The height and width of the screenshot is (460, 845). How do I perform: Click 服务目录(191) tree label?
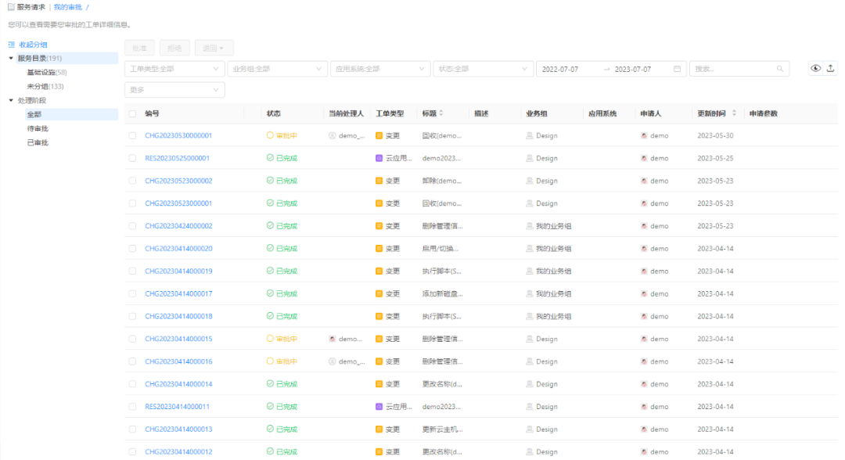[40, 58]
